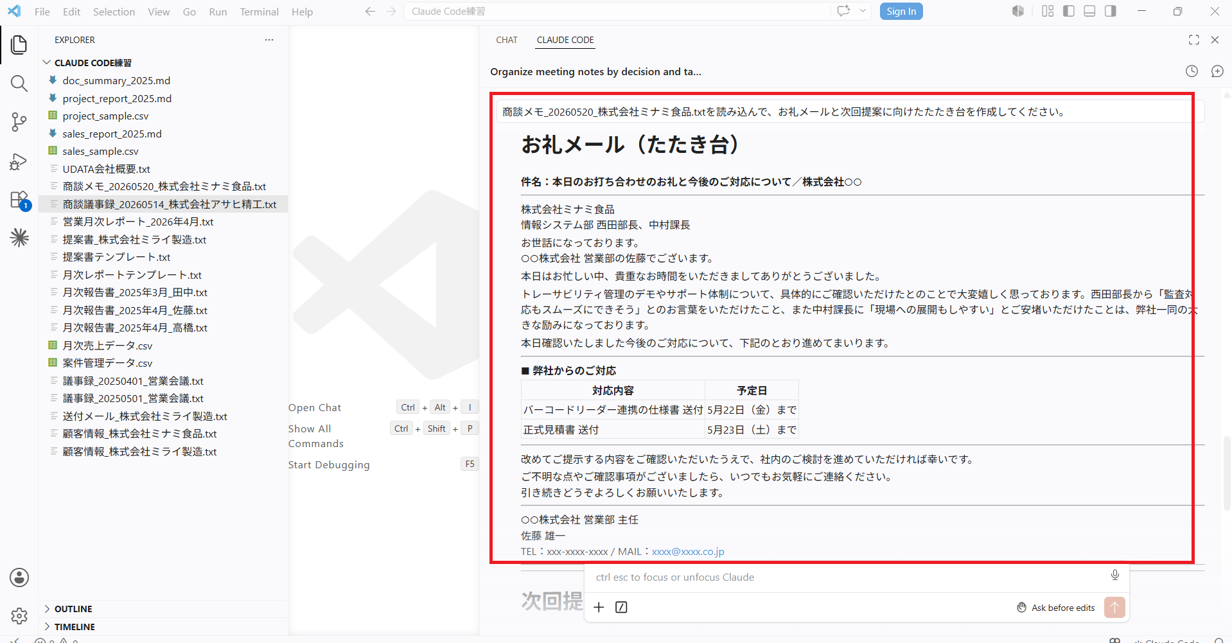
Task: Start a new Claude conversation
Action: click(1217, 71)
